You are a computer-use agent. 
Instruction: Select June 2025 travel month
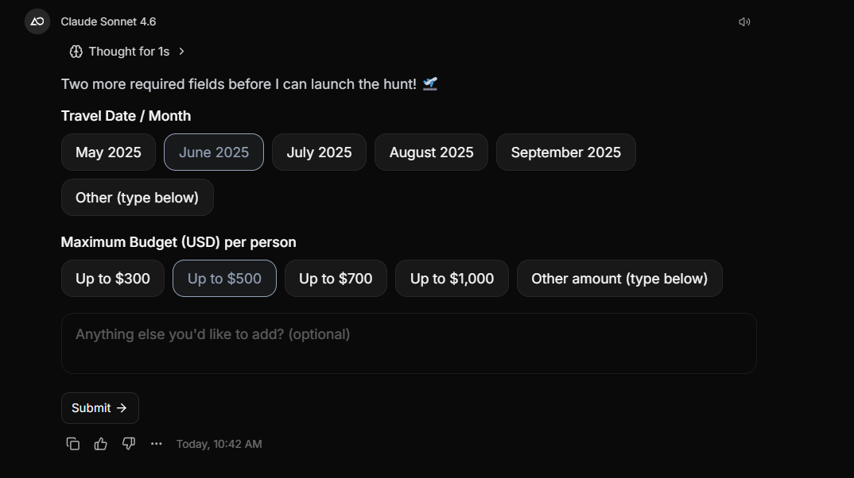[x=214, y=152]
